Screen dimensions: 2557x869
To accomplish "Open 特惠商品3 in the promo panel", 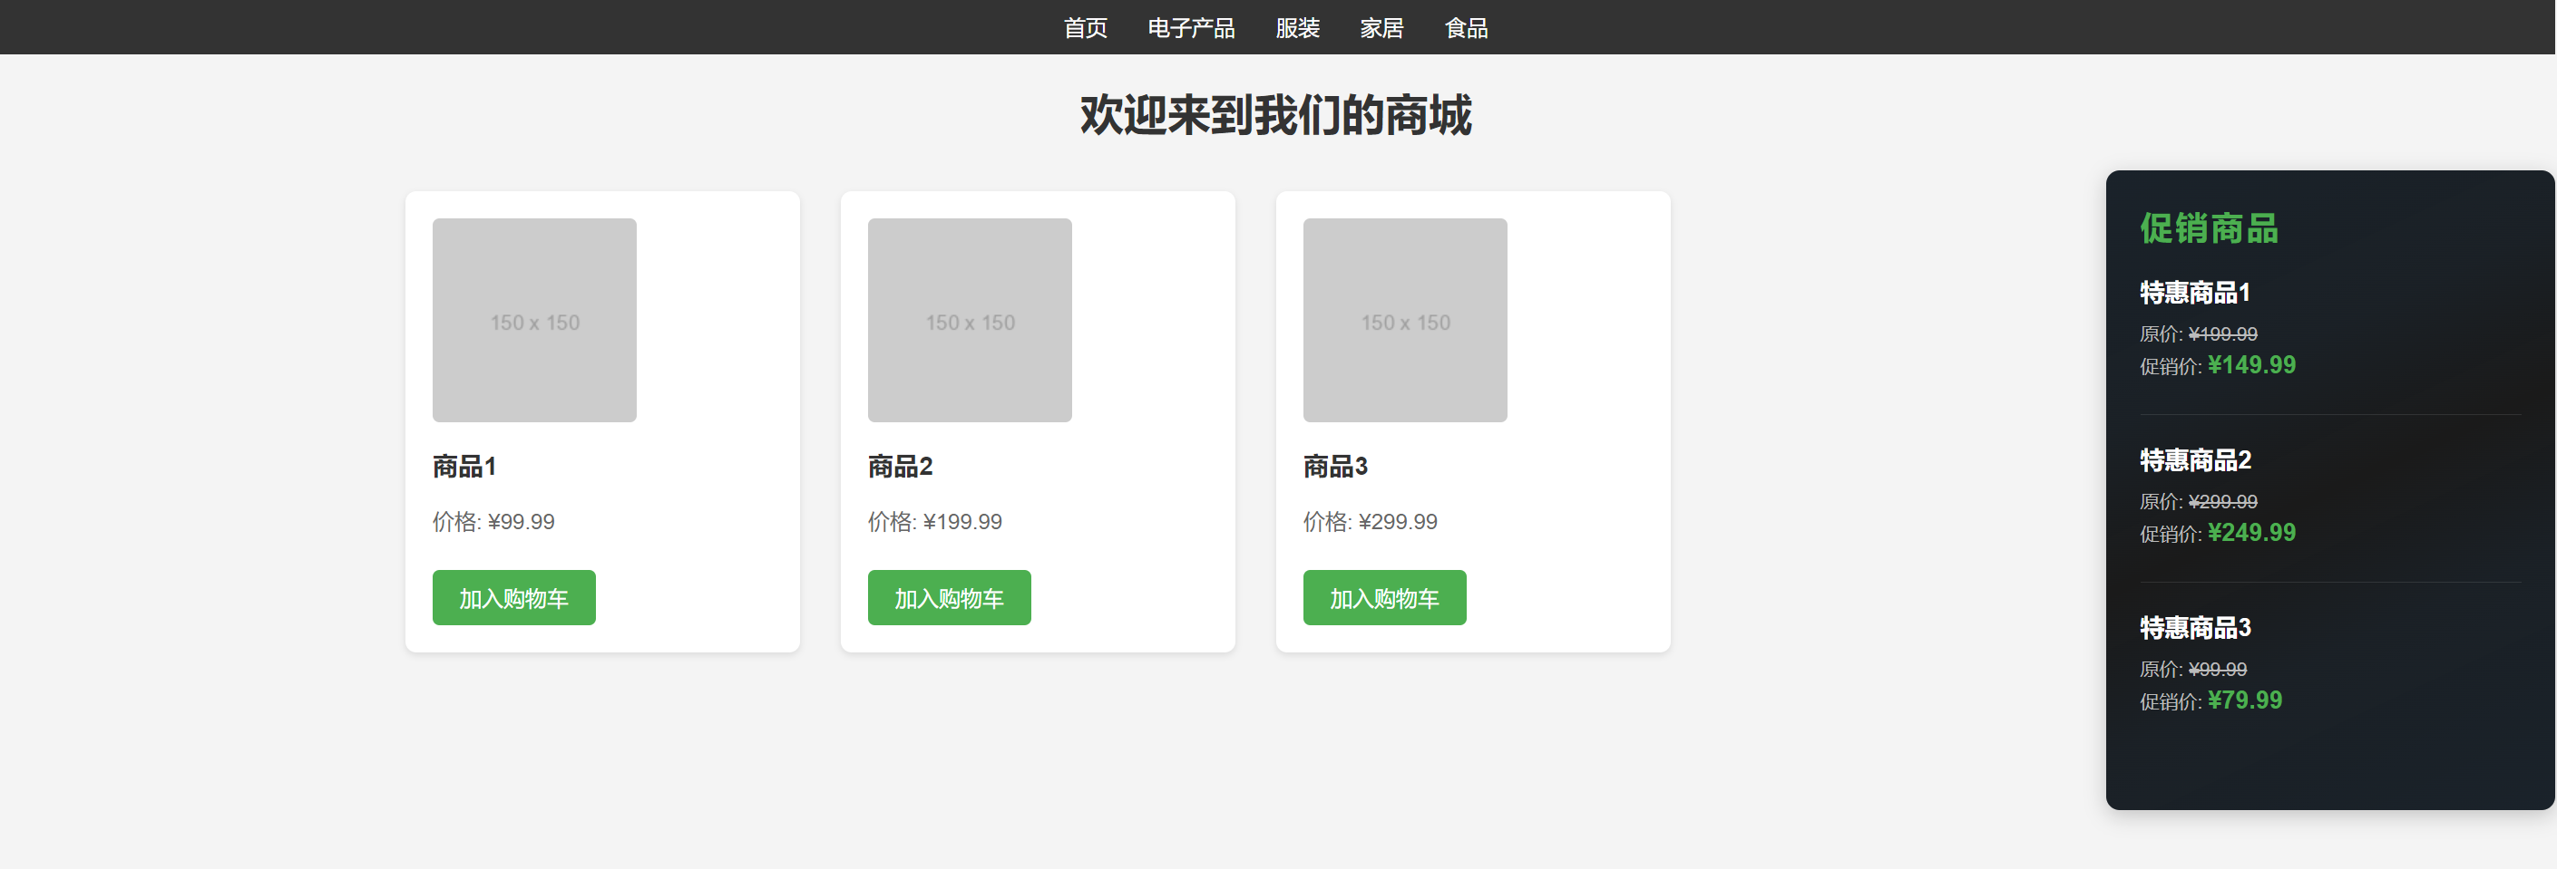I will [x=2196, y=628].
